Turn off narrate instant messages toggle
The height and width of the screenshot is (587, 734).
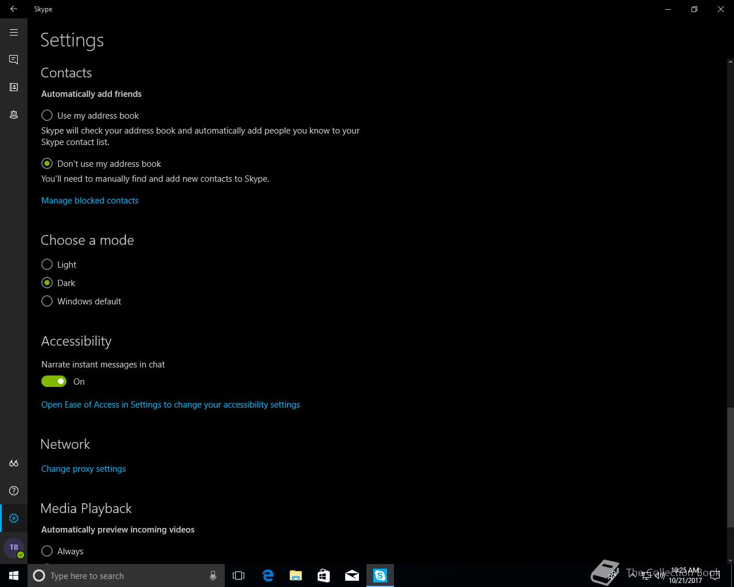pos(54,381)
